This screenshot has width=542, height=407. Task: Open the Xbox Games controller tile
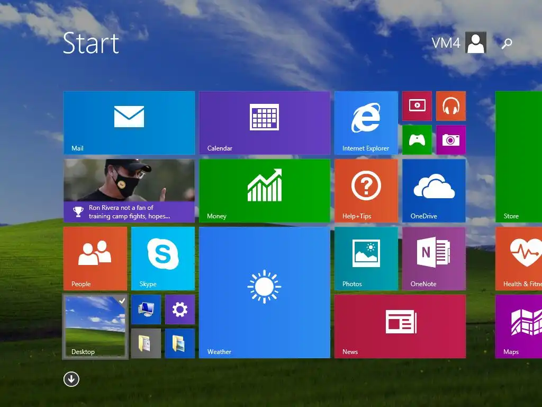coord(417,140)
